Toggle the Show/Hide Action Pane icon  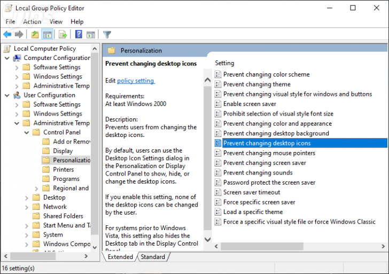[x=91, y=35]
